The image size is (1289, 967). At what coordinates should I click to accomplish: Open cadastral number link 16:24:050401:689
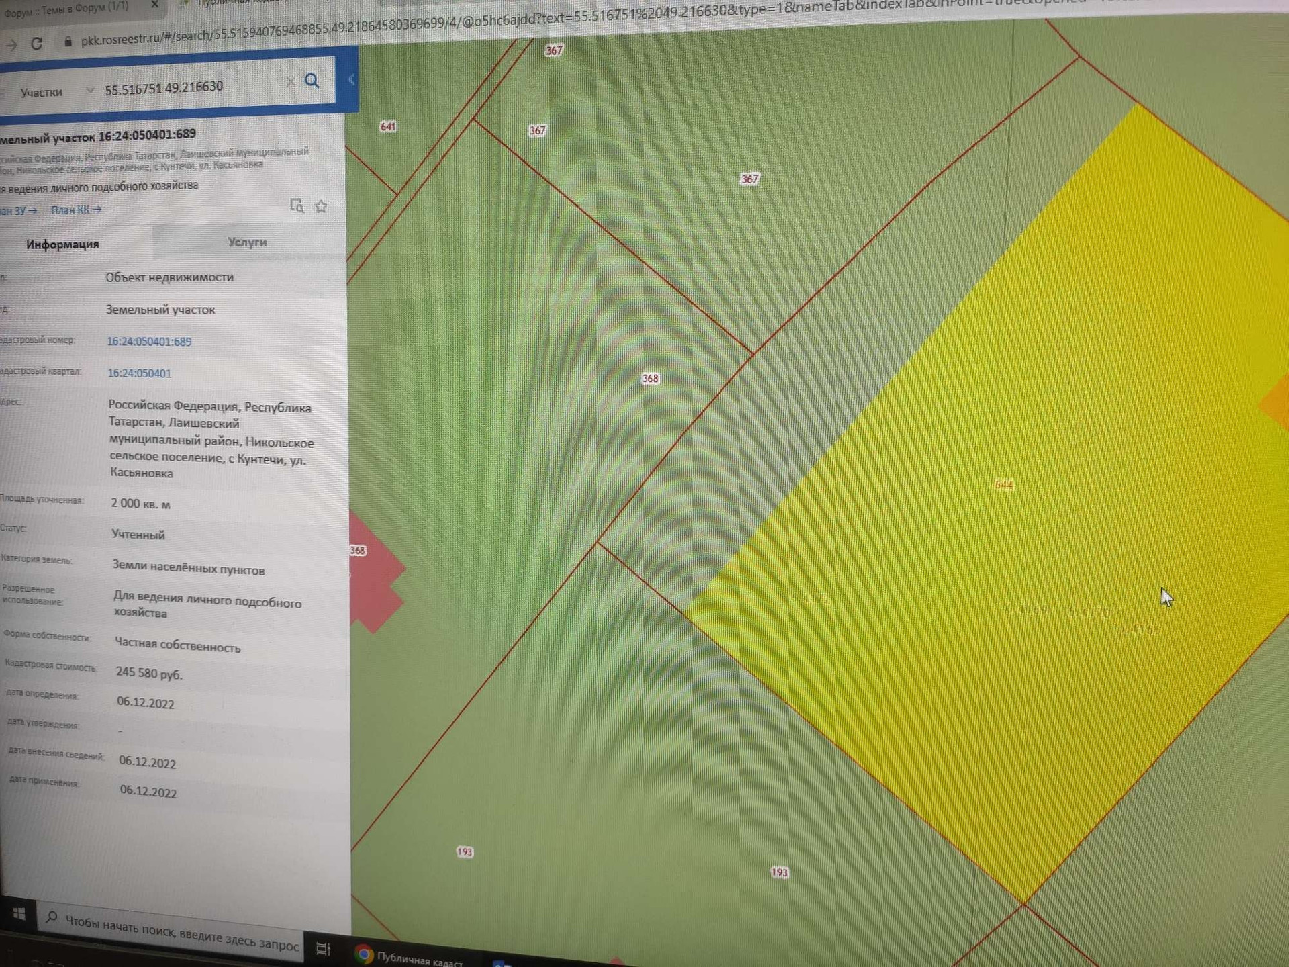click(149, 341)
